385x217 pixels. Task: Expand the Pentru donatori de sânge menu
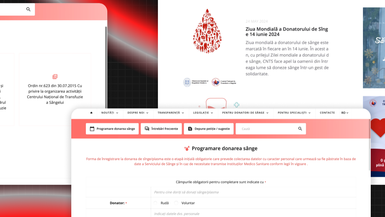(245, 113)
